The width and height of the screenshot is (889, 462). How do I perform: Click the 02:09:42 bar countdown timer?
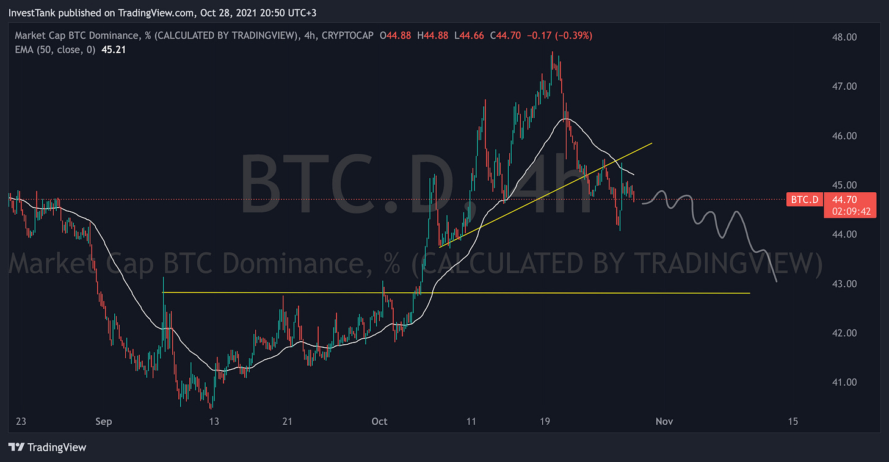850,212
